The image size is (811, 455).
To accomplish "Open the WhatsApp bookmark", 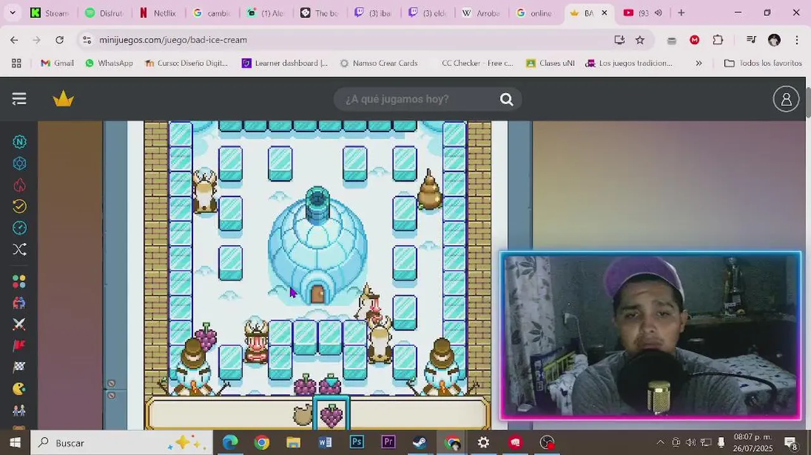I will [x=109, y=63].
